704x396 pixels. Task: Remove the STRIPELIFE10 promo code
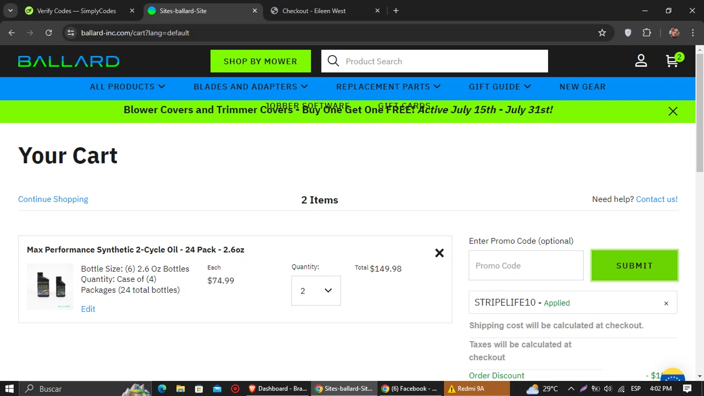coord(666,303)
